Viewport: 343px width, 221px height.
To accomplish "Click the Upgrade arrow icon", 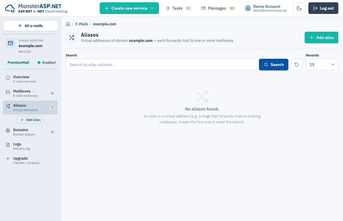I will pyautogui.click(x=8, y=159).
